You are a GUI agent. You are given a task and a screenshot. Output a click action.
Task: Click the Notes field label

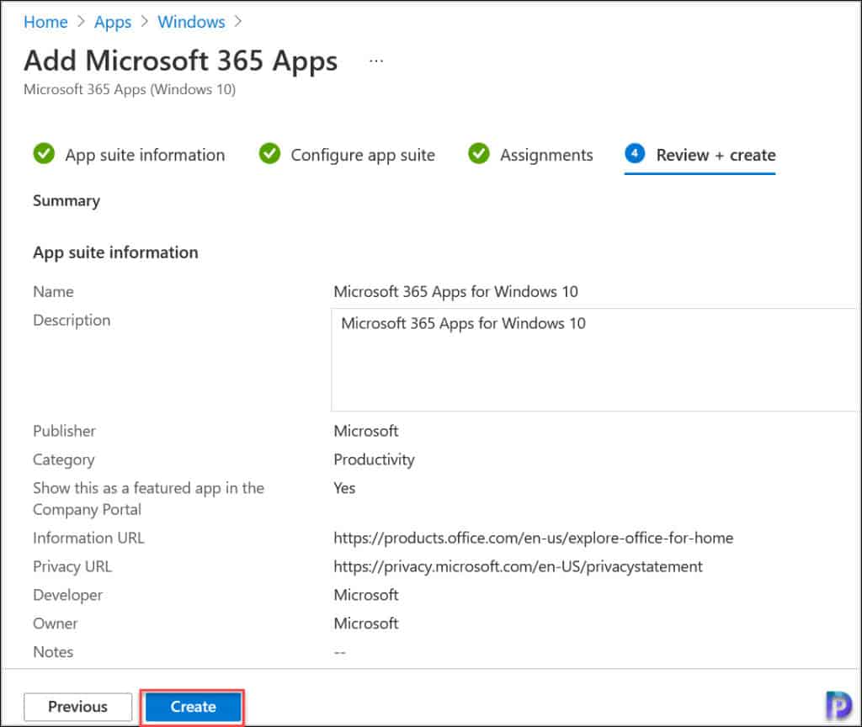[53, 652]
